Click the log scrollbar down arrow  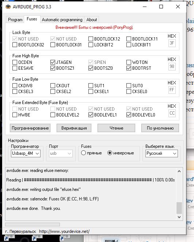[179, 217]
